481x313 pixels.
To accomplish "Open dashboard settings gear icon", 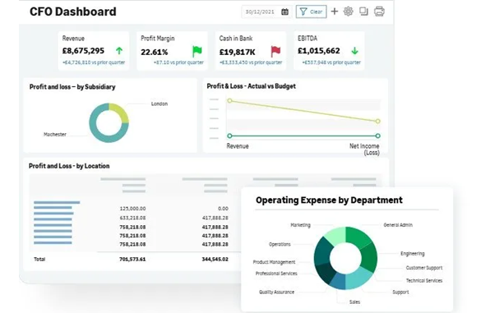I will pos(348,12).
